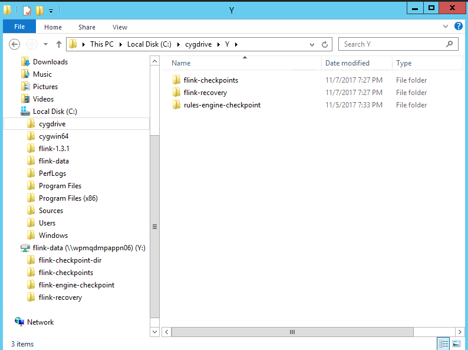Click the Up one level arrow

click(x=59, y=44)
